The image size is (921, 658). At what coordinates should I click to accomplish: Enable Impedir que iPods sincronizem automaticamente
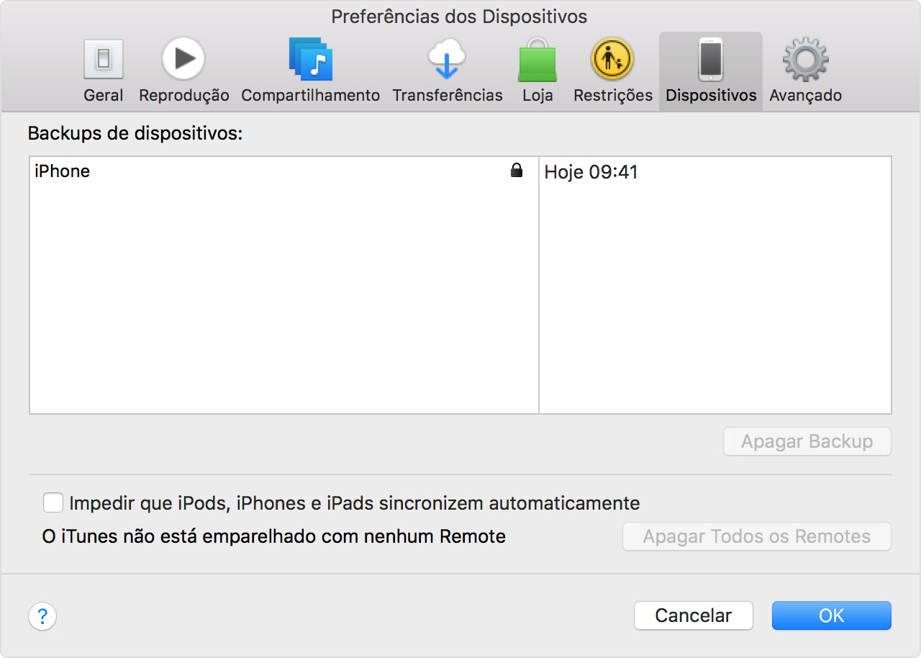click(x=53, y=502)
